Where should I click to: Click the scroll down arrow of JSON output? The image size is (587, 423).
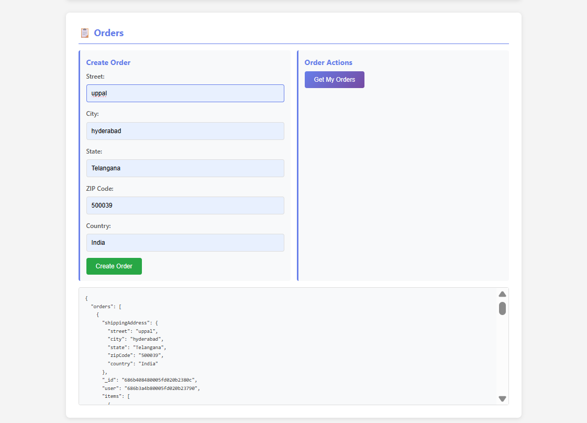point(502,399)
